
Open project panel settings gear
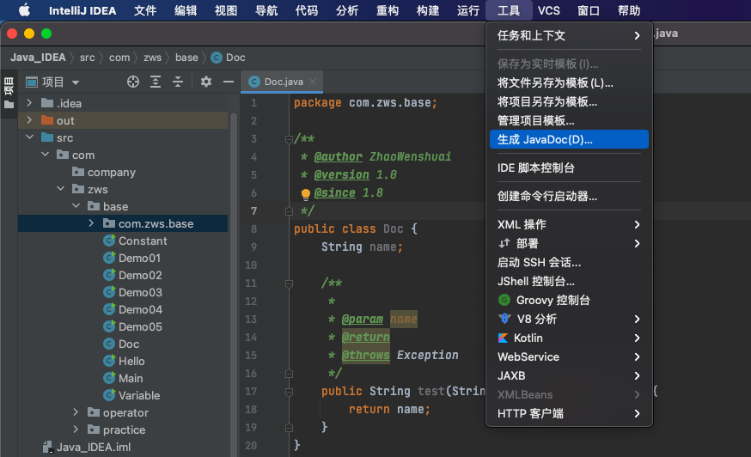click(206, 82)
